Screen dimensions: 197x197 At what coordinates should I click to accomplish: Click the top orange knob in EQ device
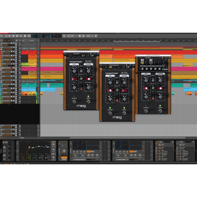click(x=54, y=144)
